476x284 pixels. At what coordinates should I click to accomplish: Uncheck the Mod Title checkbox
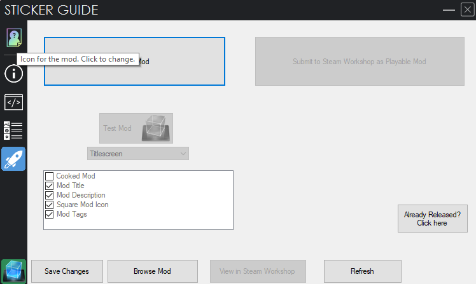pyautogui.click(x=50, y=186)
